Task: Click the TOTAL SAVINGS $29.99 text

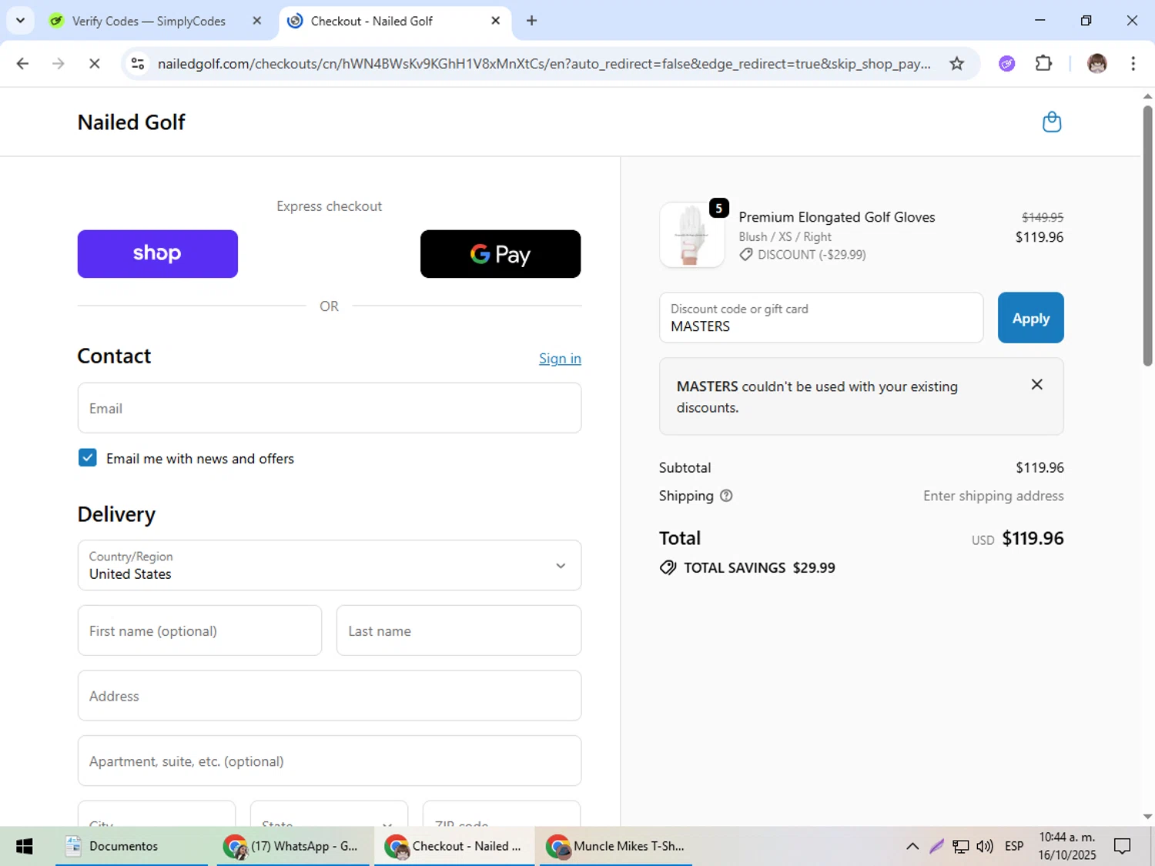Action: point(759,568)
